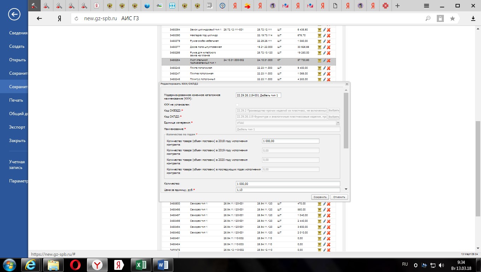Click the address bar lock icon

tap(440, 18)
